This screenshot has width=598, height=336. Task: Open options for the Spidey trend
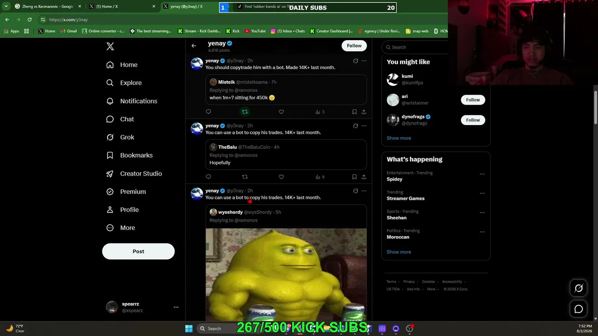click(482, 174)
